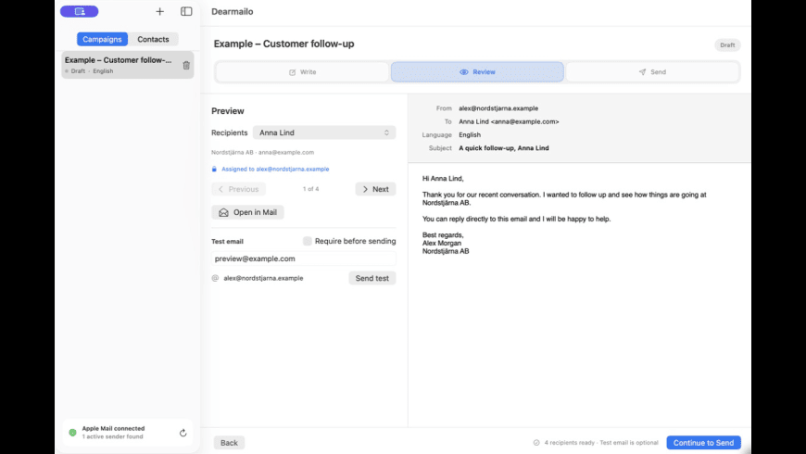Enable Require before sending checkbox
The width and height of the screenshot is (806, 454).
click(308, 241)
